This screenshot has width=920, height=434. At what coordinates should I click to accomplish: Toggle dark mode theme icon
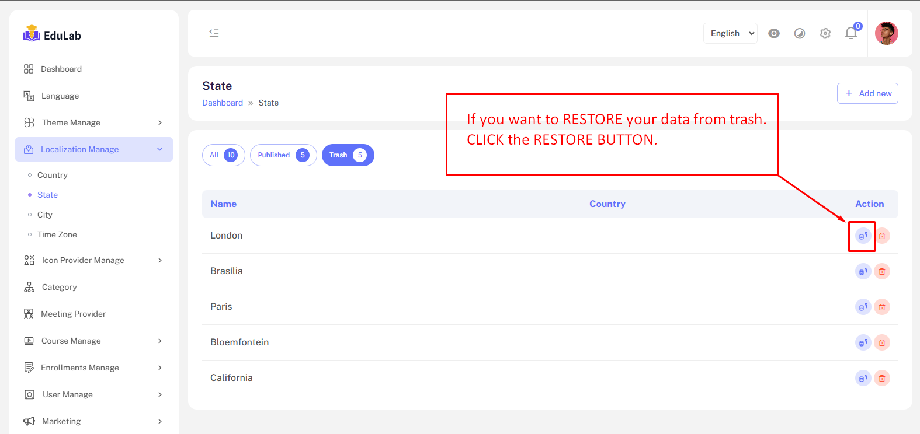point(800,33)
